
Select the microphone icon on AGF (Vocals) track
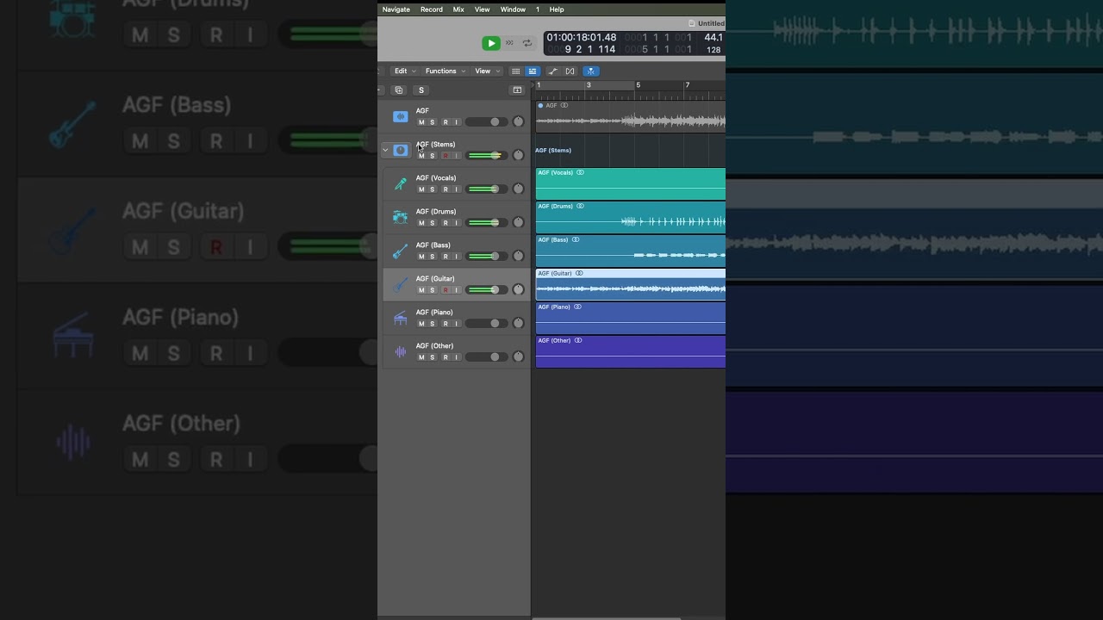400,183
